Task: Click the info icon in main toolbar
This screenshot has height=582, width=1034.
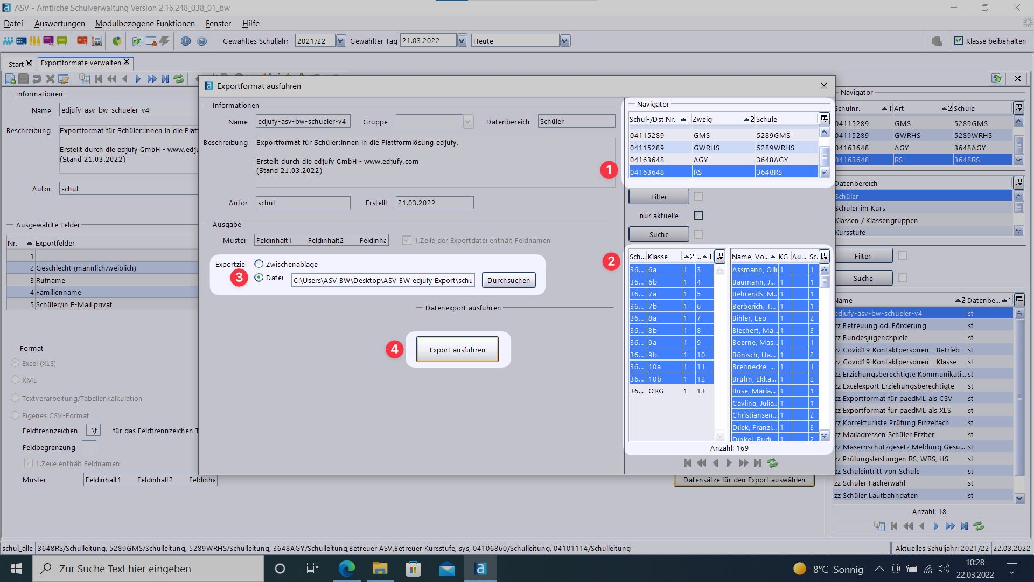Action: pos(185,41)
